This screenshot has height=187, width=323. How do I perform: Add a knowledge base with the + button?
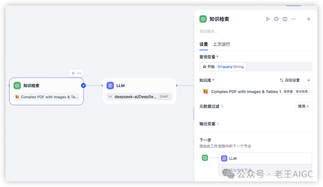[308, 80]
